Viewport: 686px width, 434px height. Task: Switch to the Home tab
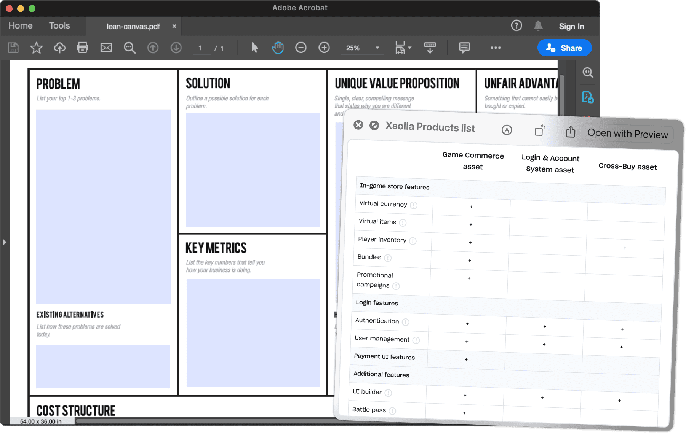(x=21, y=25)
